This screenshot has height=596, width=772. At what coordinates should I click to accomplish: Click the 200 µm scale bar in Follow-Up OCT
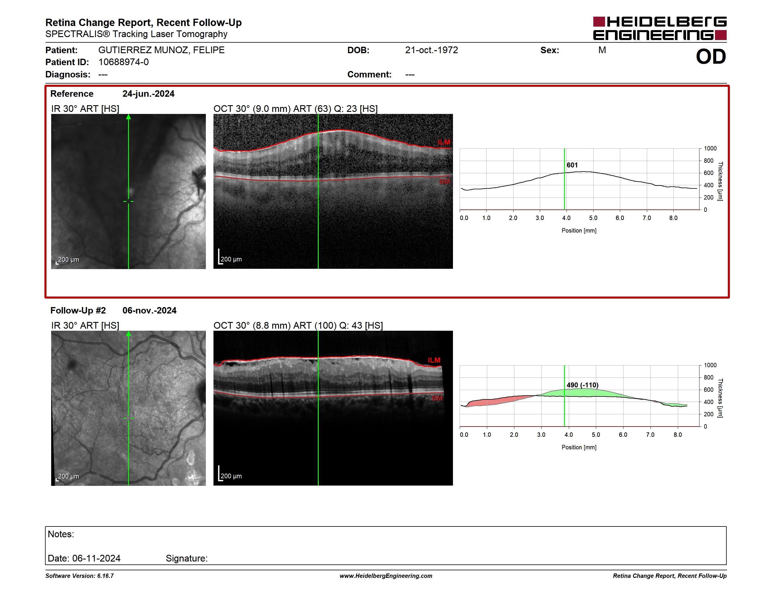(x=230, y=474)
